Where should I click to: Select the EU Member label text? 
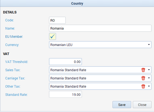click(x=14, y=37)
